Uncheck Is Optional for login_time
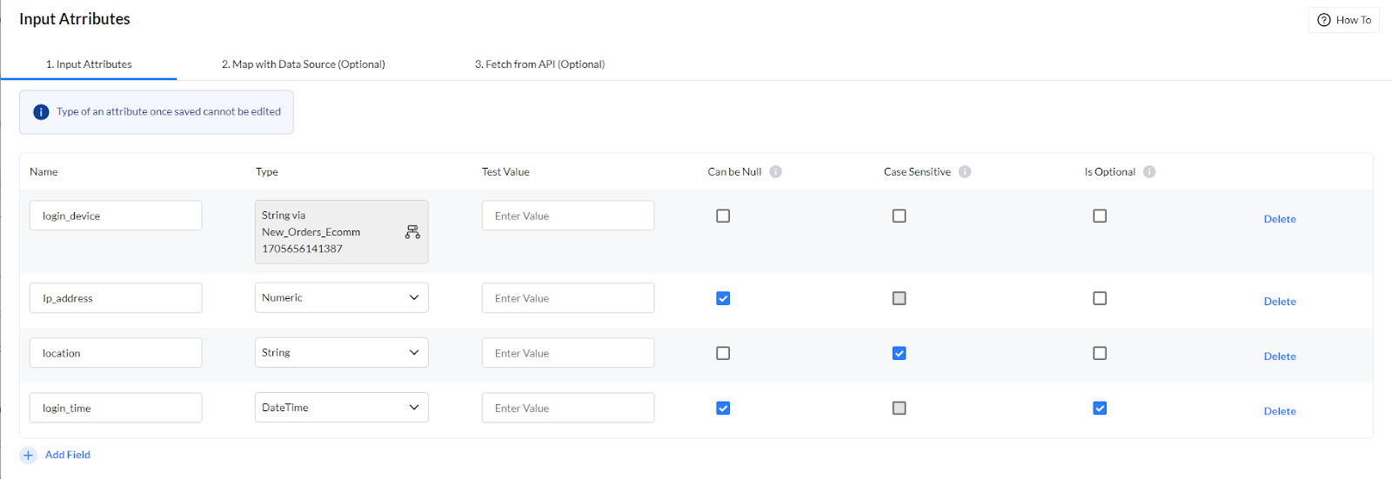Screen dimensions: 1392x479 (x=1100, y=408)
